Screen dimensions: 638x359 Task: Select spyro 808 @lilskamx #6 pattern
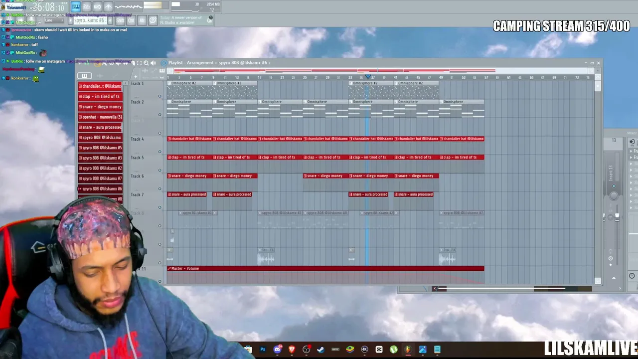100,188
